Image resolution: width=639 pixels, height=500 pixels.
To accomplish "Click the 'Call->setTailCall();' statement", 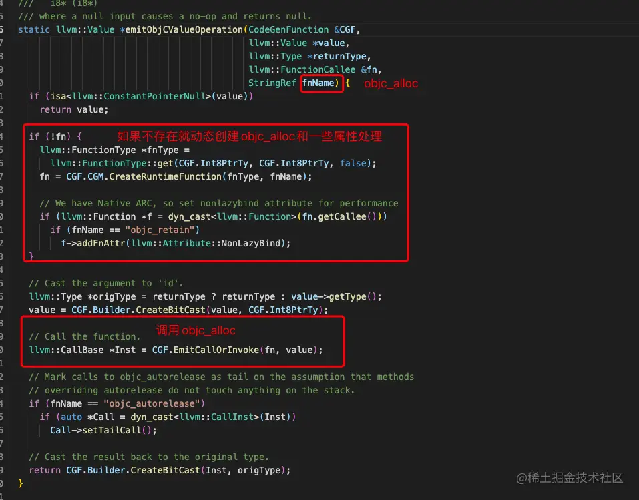I will (103, 431).
